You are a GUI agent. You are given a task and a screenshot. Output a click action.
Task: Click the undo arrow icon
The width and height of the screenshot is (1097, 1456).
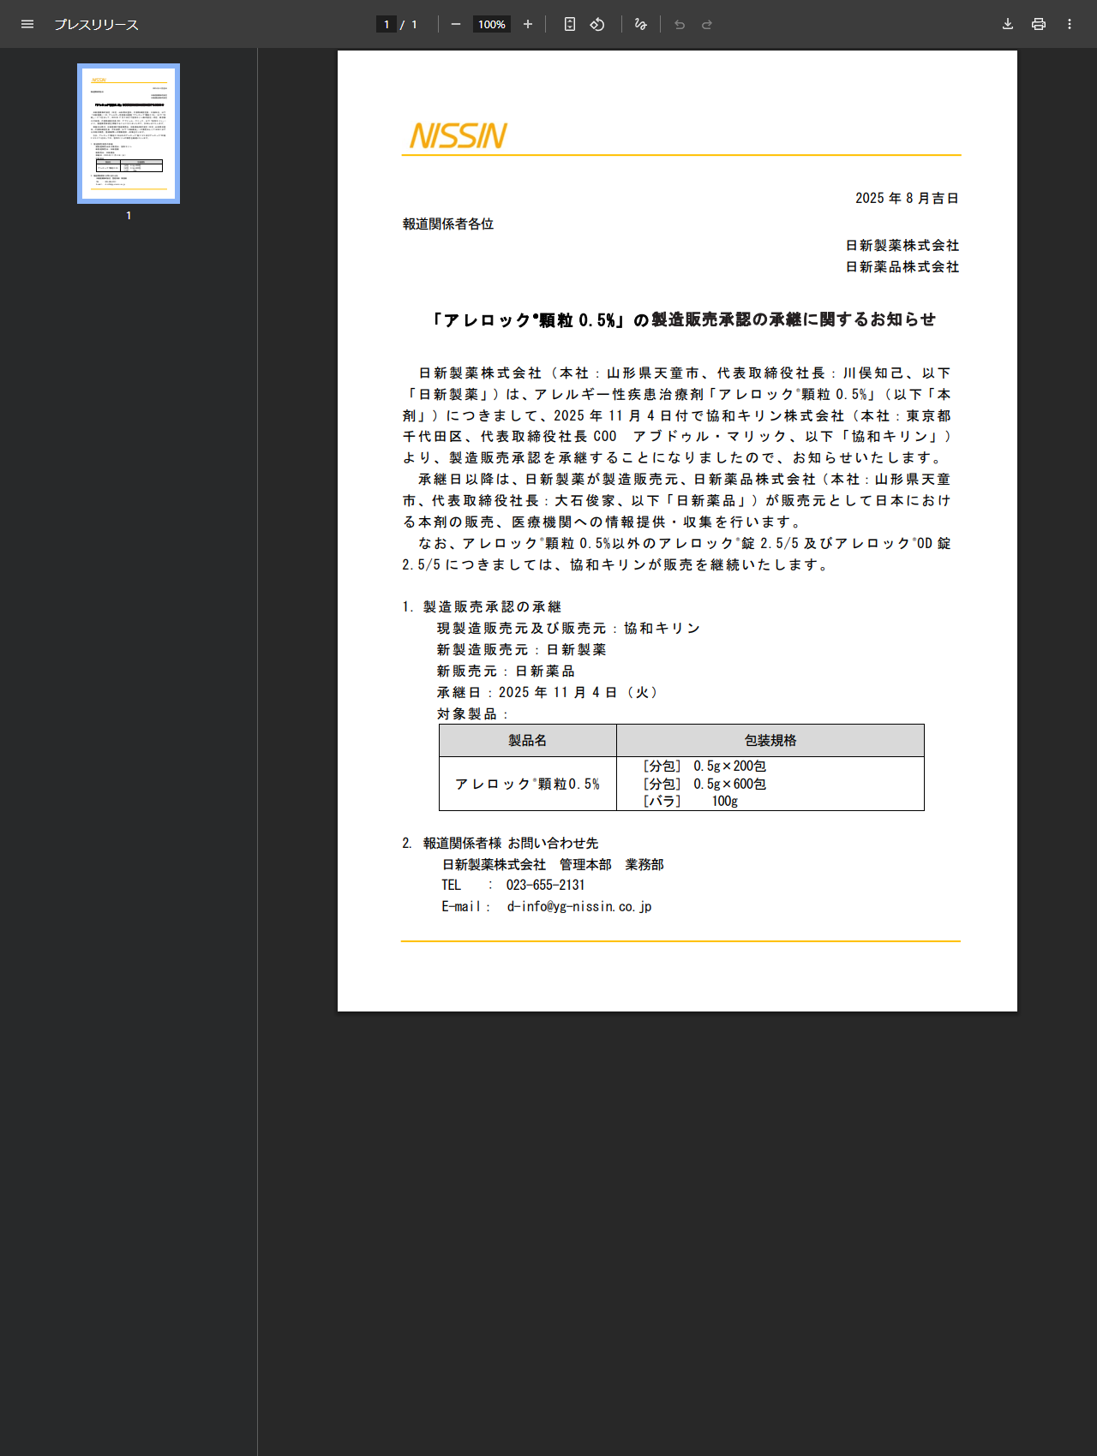click(680, 24)
